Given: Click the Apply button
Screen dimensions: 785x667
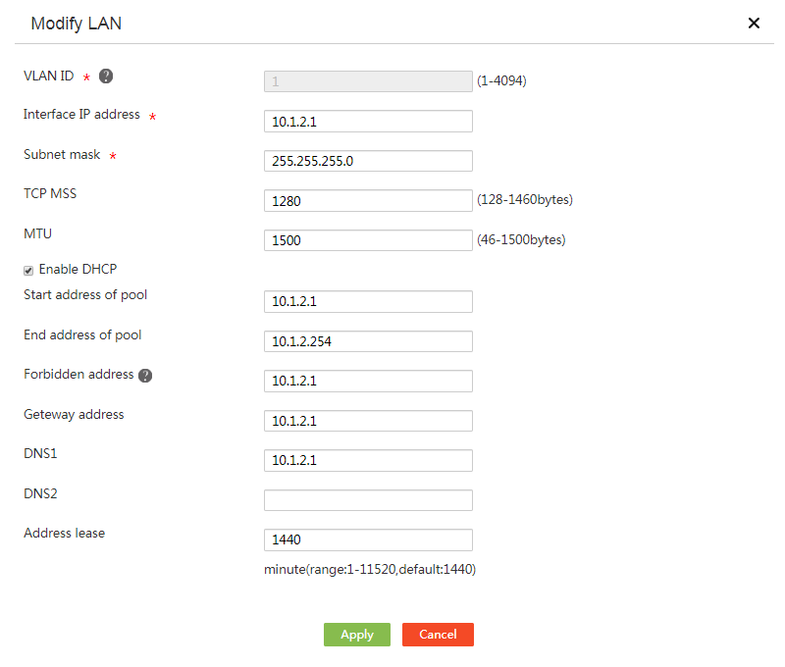Looking at the screenshot, I should [357, 635].
